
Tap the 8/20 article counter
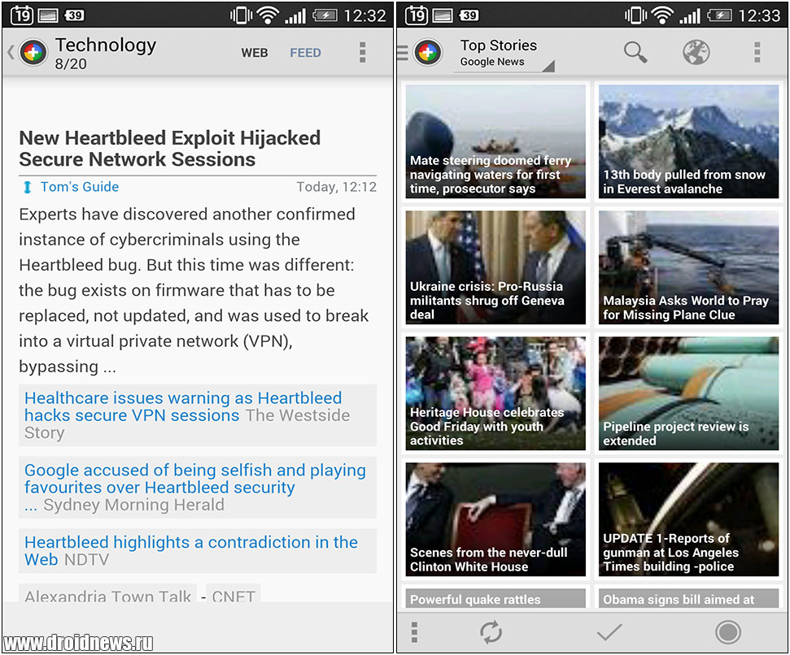(x=71, y=64)
